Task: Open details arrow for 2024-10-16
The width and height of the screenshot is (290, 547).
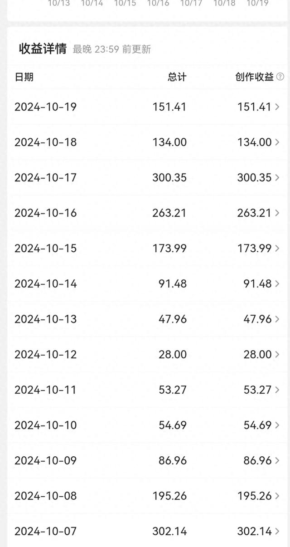Action: click(277, 213)
